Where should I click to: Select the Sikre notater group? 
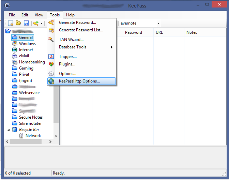click(30, 123)
